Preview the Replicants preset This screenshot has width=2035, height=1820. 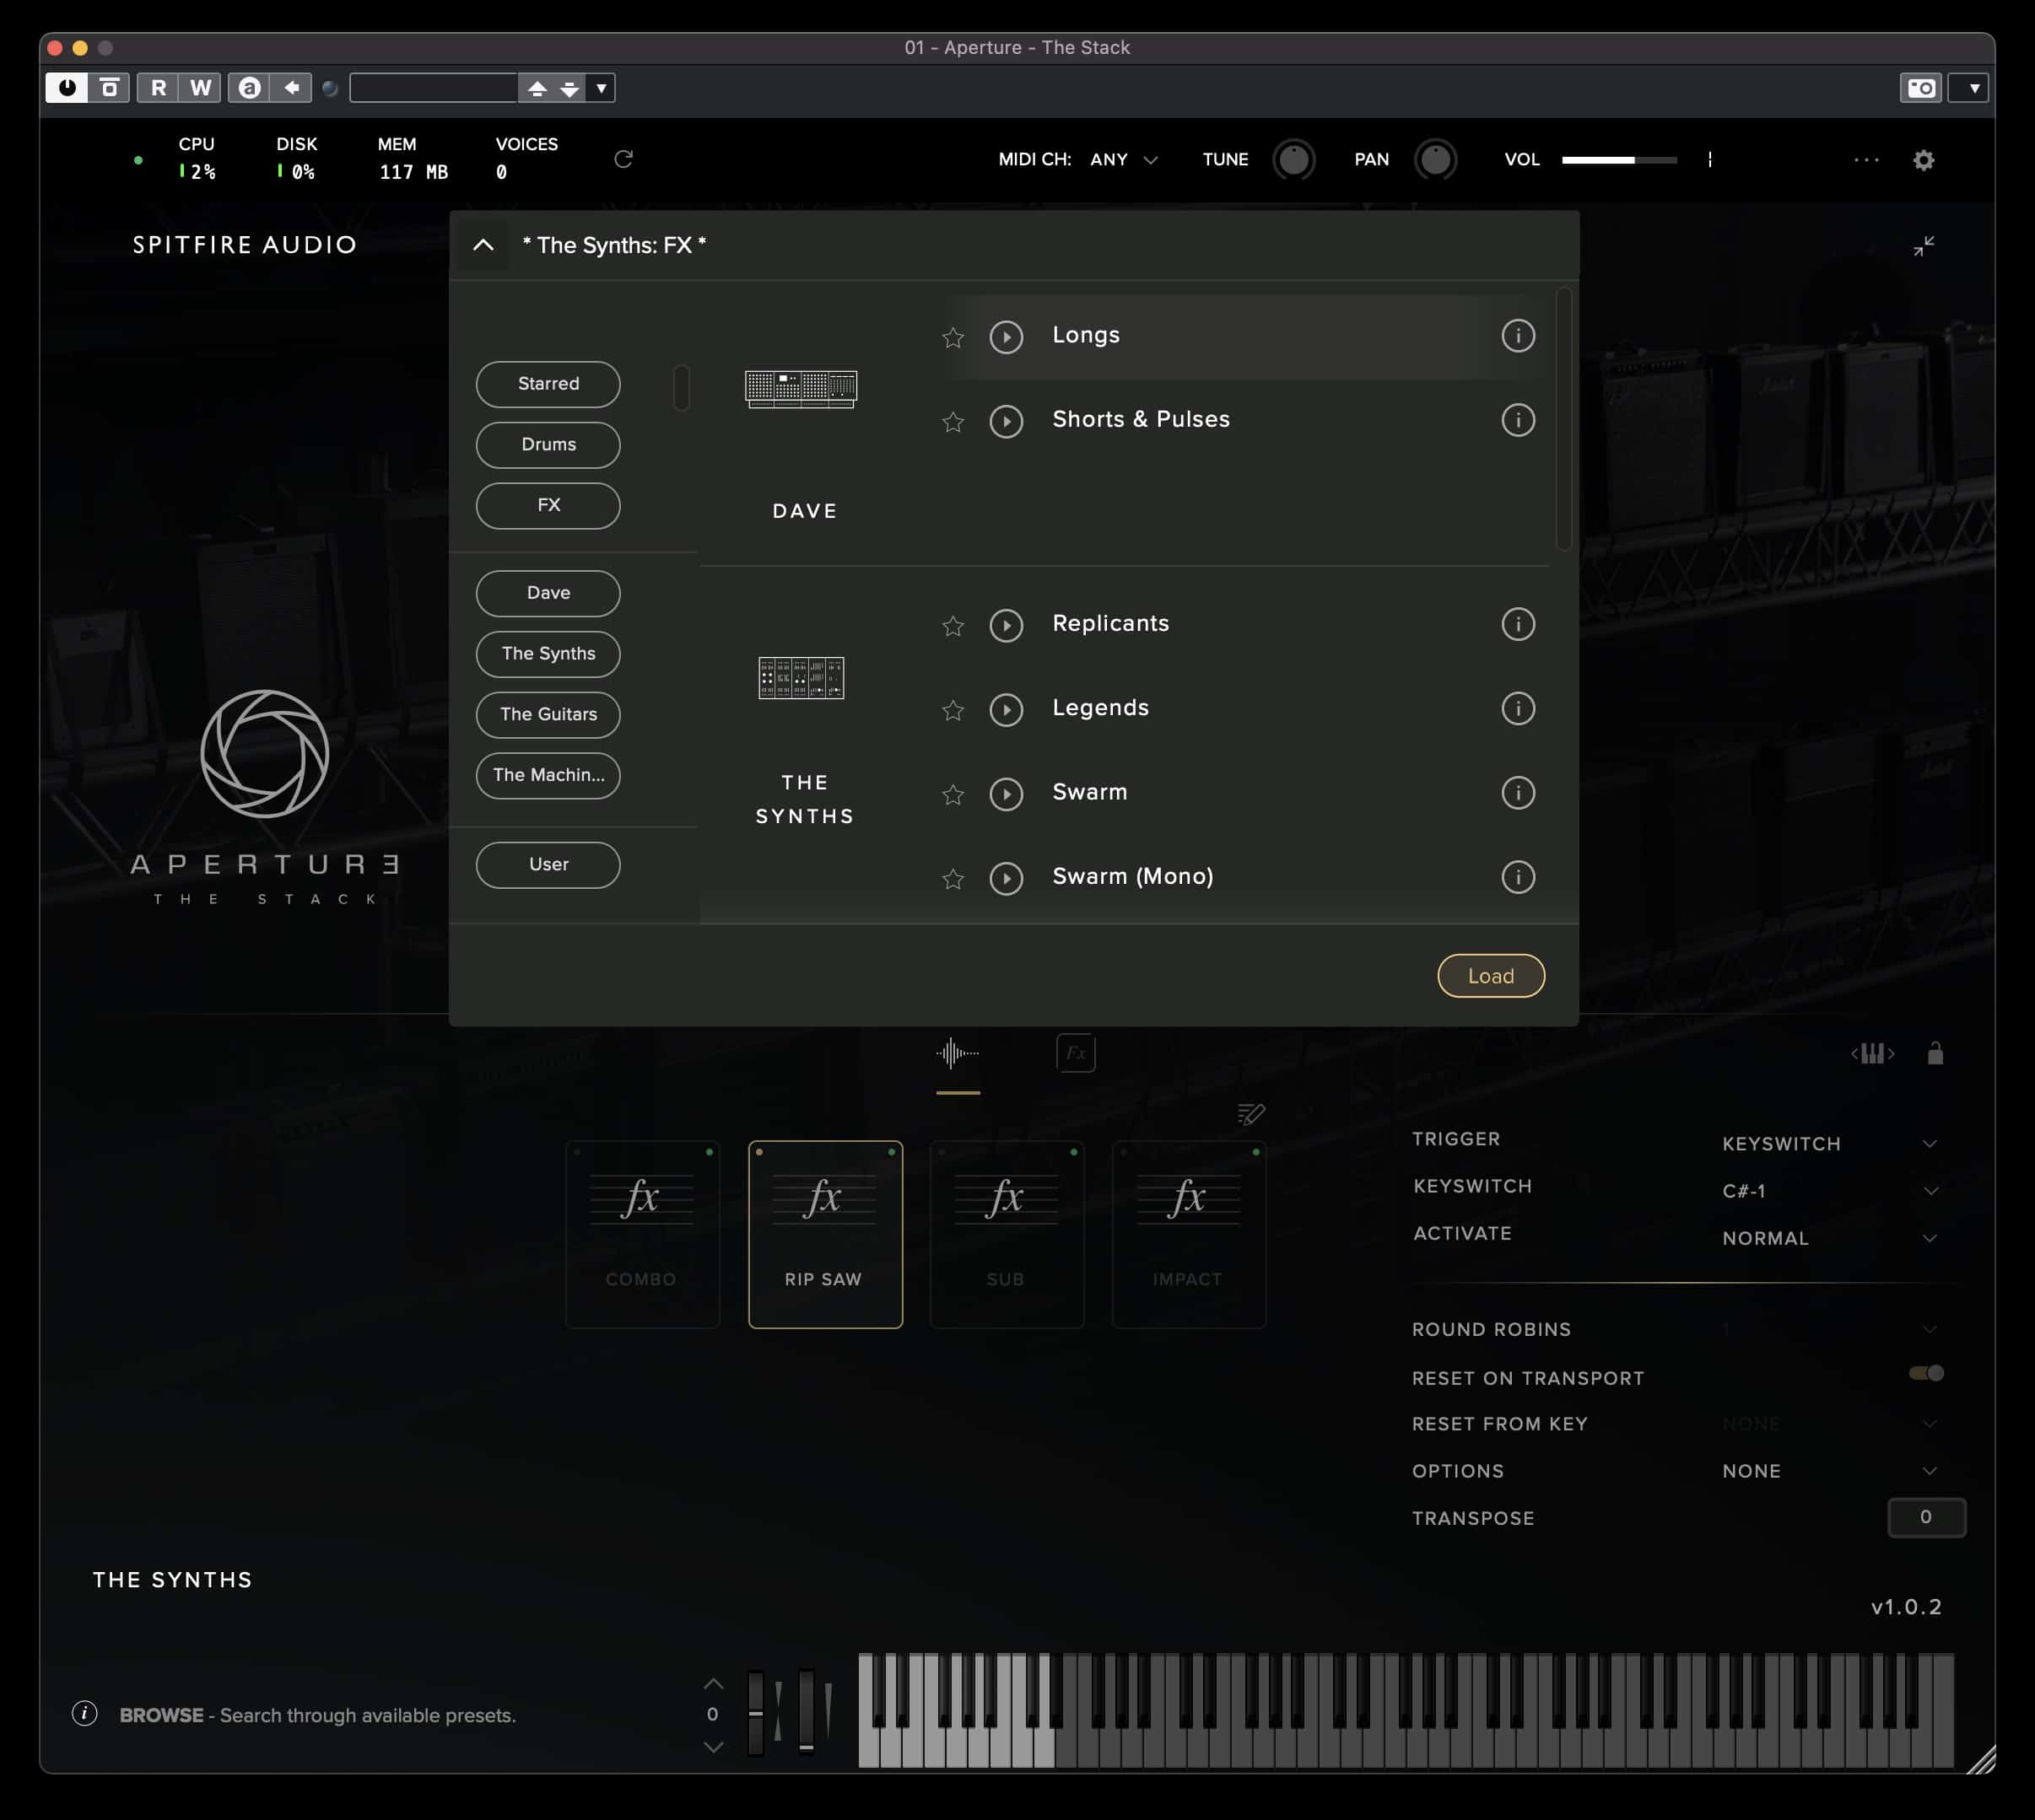[1006, 625]
